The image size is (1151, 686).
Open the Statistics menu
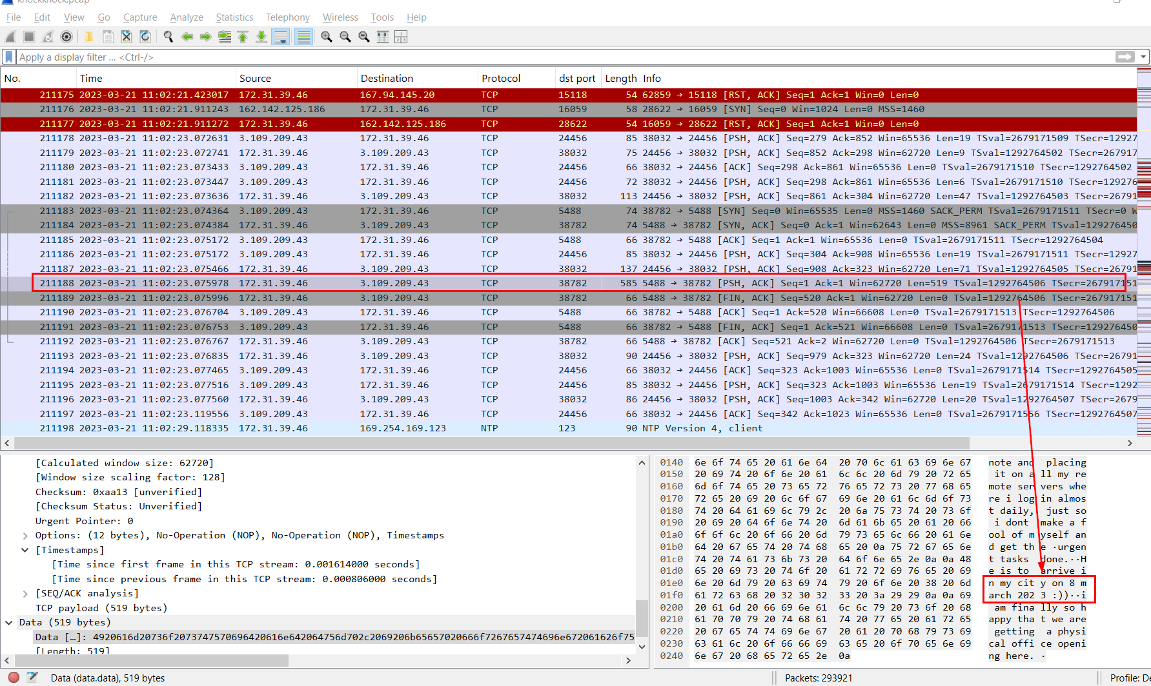click(234, 17)
